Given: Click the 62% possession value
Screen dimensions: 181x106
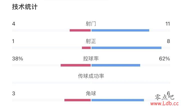Looking at the screenshot, I should 164,58.
